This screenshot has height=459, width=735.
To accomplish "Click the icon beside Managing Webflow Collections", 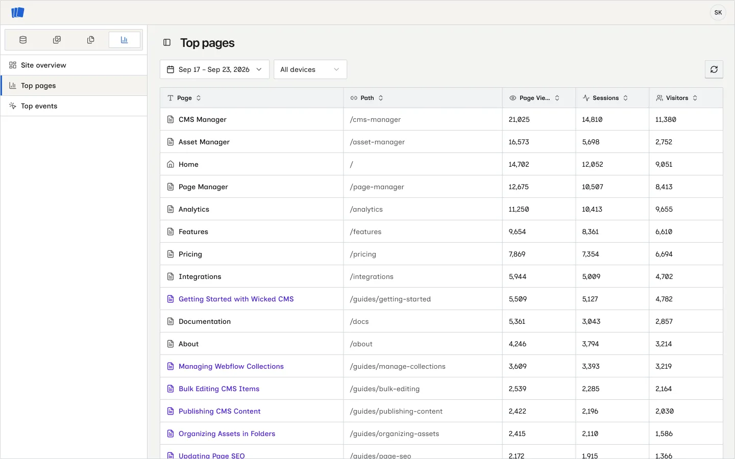I will pos(170,366).
